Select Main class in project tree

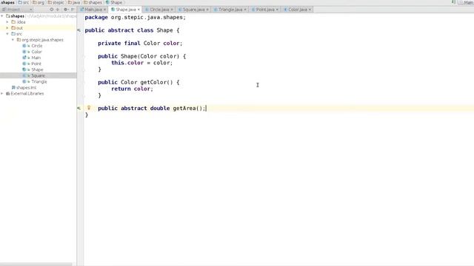[x=36, y=58]
